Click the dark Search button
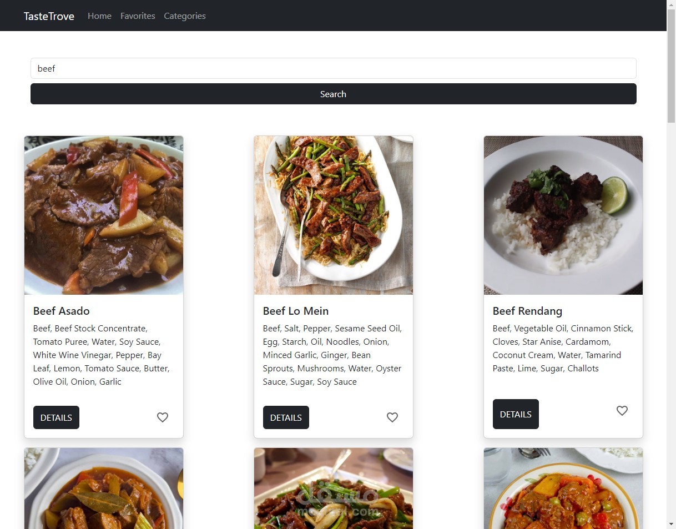The width and height of the screenshot is (676, 529). click(x=333, y=94)
